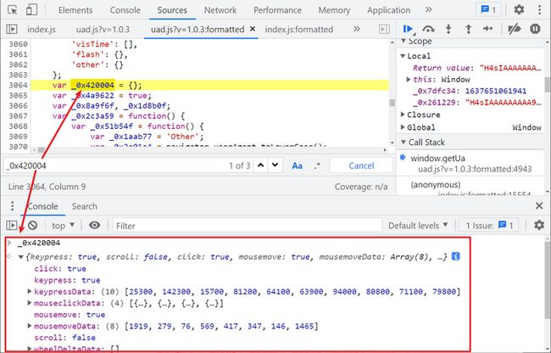Open the Default levels dropdown
The image size is (551, 353).
click(x=418, y=226)
